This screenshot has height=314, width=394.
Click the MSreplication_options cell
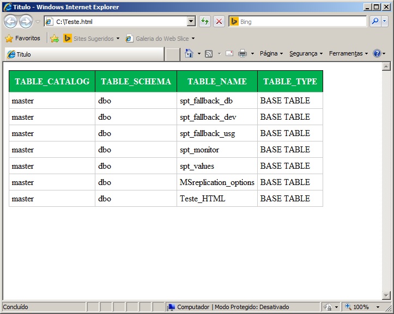(x=217, y=182)
